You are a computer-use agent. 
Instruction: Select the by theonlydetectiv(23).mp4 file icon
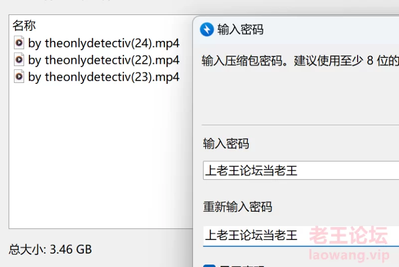point(19,76)
